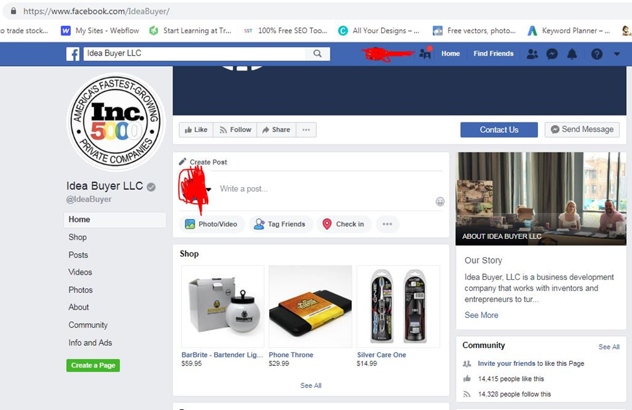Follow the Idea Buyer LLC page
The width and height of the screenshot is (632, 410).
coord(235,130)
